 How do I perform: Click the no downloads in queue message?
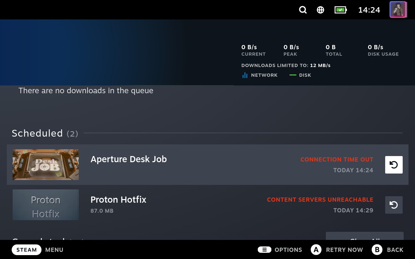click(86, 91)
